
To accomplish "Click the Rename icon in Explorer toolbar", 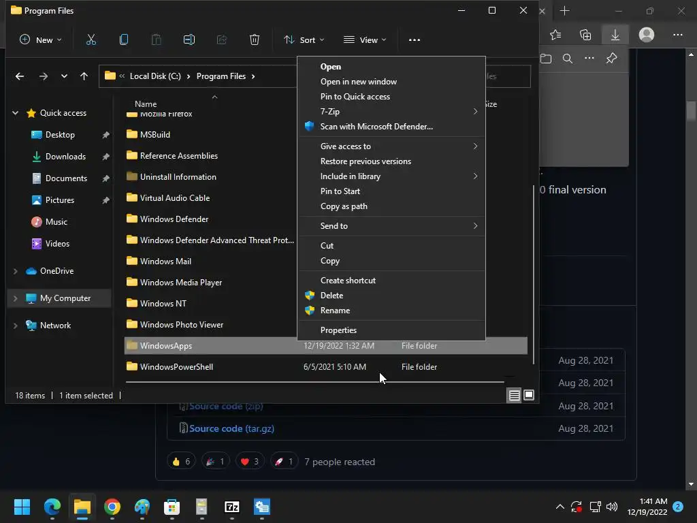I will [x=189, y=40].
